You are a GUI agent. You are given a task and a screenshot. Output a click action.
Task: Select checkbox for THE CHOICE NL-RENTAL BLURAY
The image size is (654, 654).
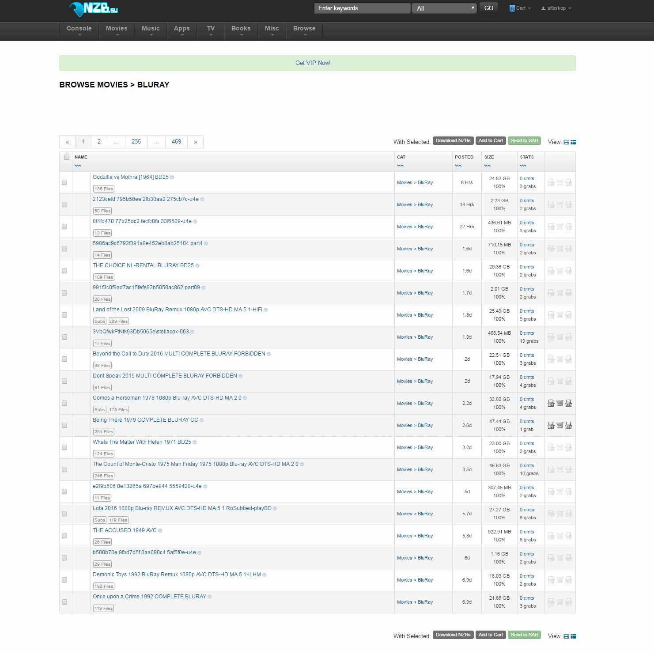point(64,271)
